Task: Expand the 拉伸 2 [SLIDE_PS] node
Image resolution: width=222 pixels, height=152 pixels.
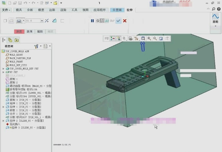Action: (x=3, y=121)
